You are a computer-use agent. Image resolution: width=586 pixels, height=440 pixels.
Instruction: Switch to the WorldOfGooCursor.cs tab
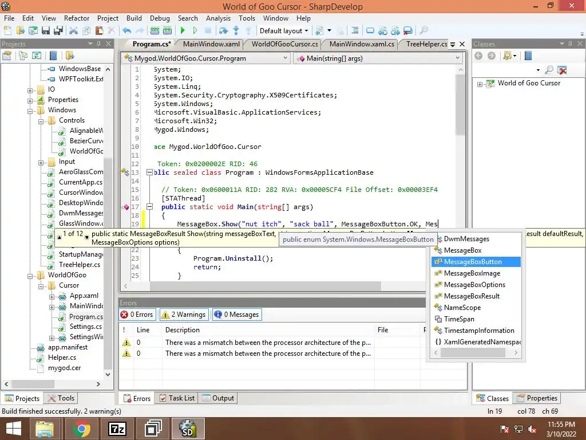[285, 44]
